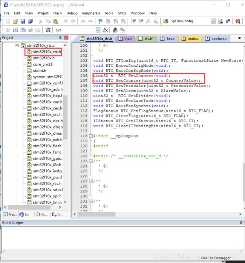
Task: Collapse comment block at line 127
Action: 91,181
